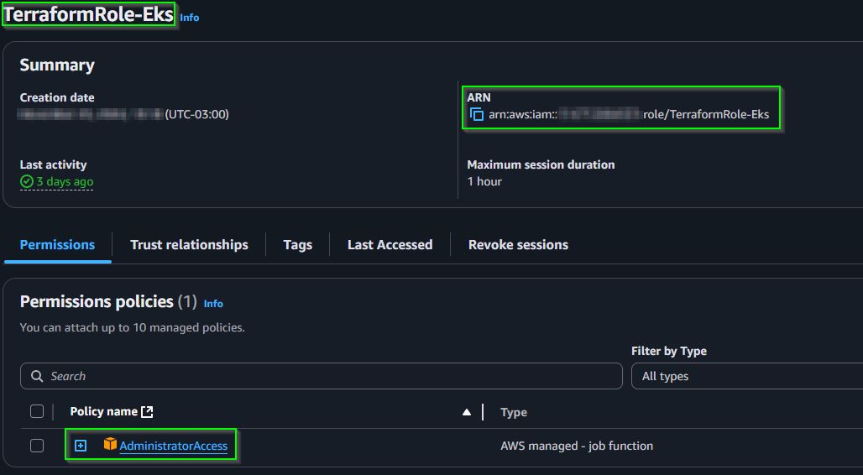Open the Revoke sessions tab
This screenshot has width=863, height=475.
click(518, 245)
